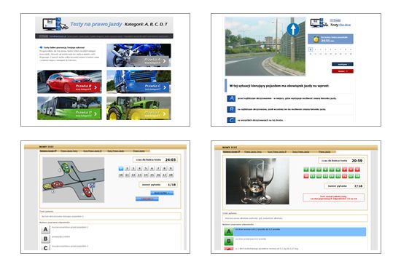Viewport: 401px width, 267px height.
Task: Click the 'Kategorii: A, B, C, D, T' heading
Action: (146, 24)
